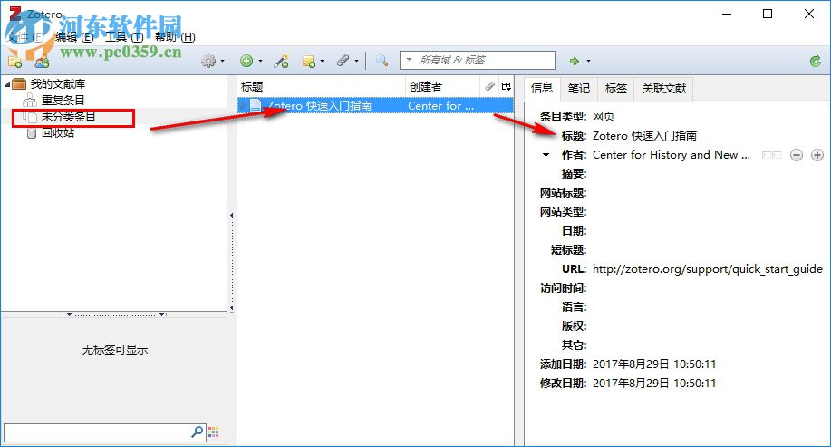
Task: Click the tag color menu icon
Action: click(x=214, y=432)
